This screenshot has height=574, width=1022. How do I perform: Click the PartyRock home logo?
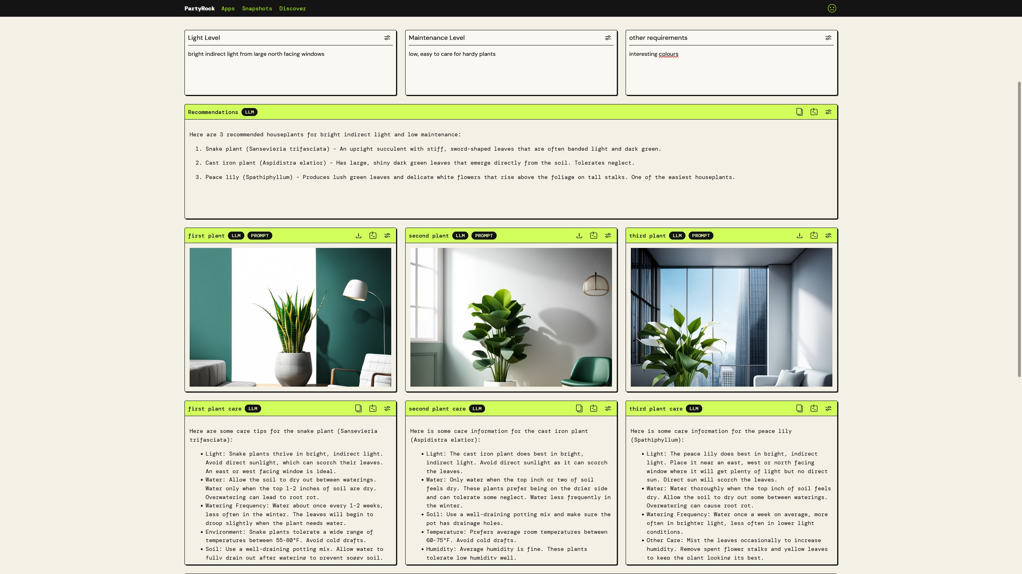pyautogui.click(x=199, y=8)
